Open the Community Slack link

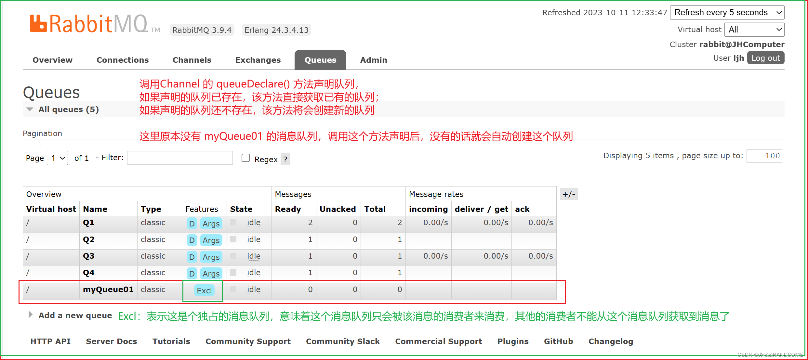tap(343, 341)
